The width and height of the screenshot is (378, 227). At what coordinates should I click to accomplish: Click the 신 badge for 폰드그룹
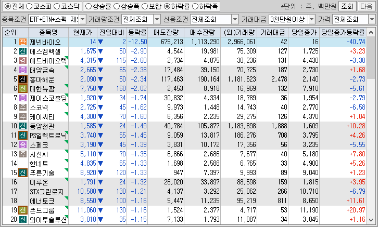coord(23,210)
